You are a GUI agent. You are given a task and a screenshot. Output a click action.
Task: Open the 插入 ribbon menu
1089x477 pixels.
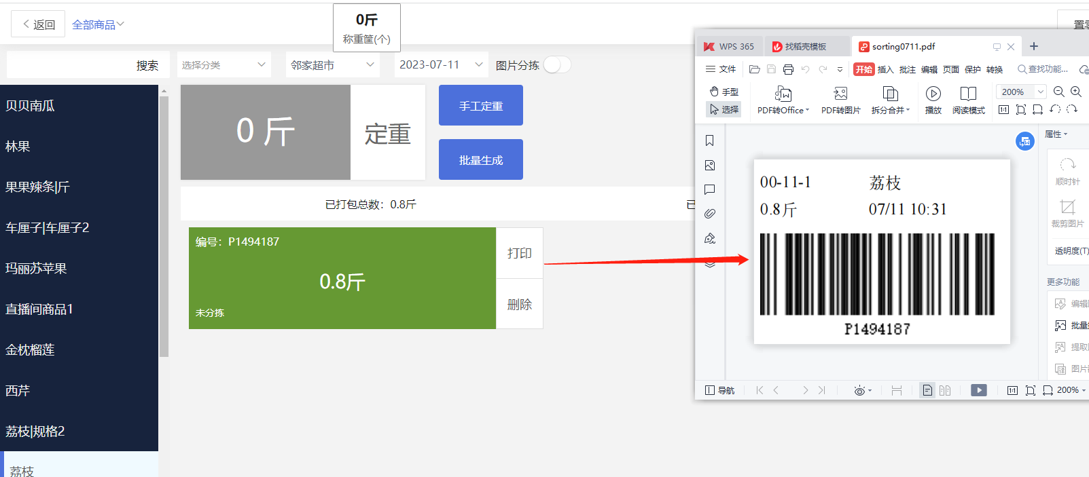click(885, 69)
